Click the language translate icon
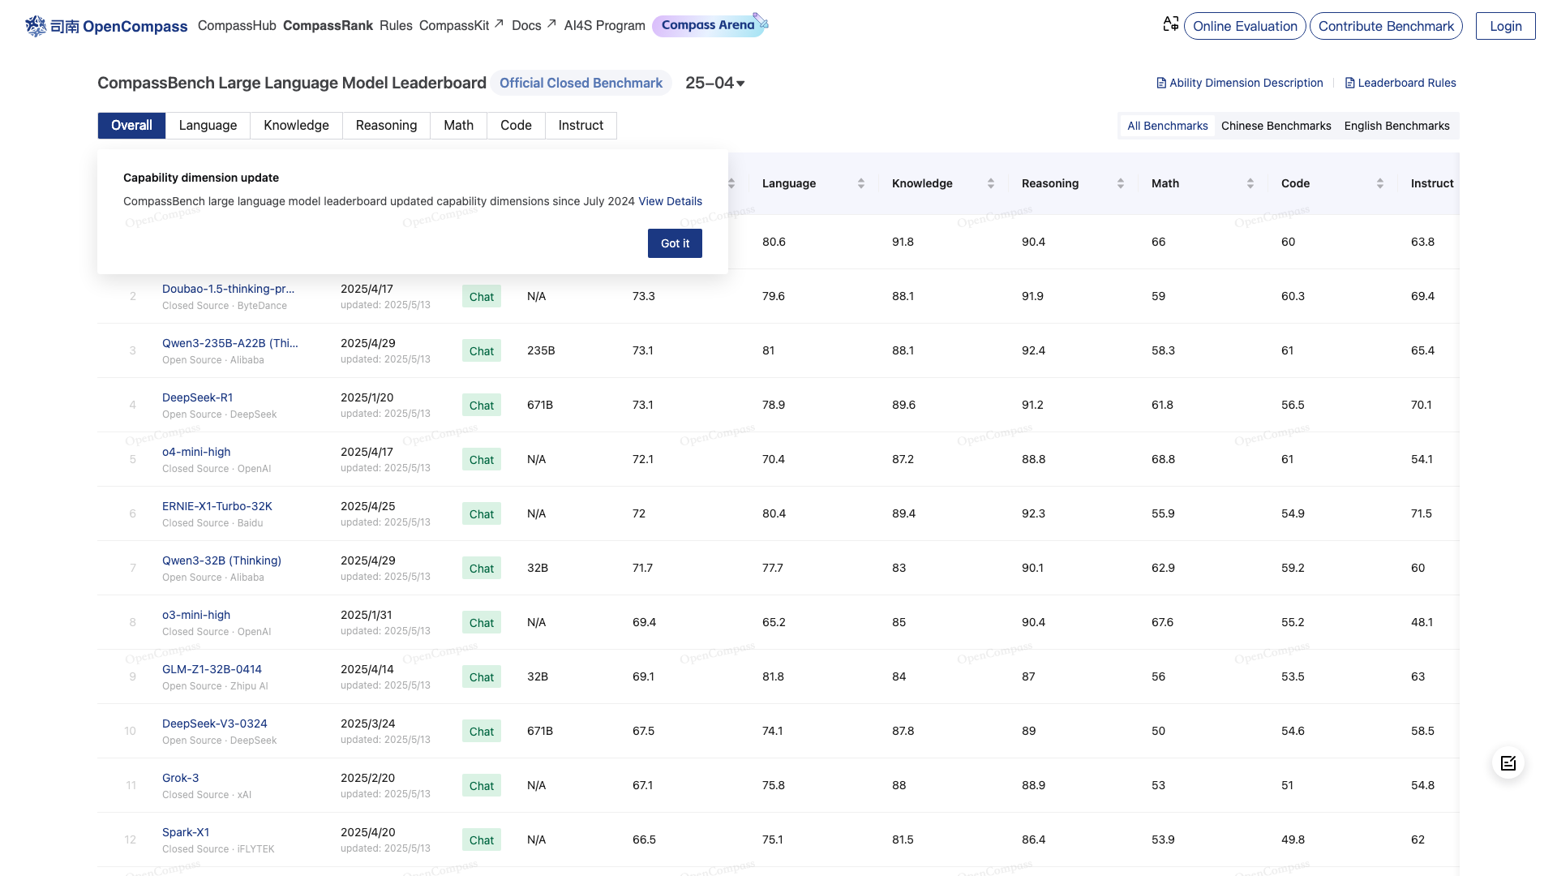The image size is (1557, 876). click(1170, 25)
